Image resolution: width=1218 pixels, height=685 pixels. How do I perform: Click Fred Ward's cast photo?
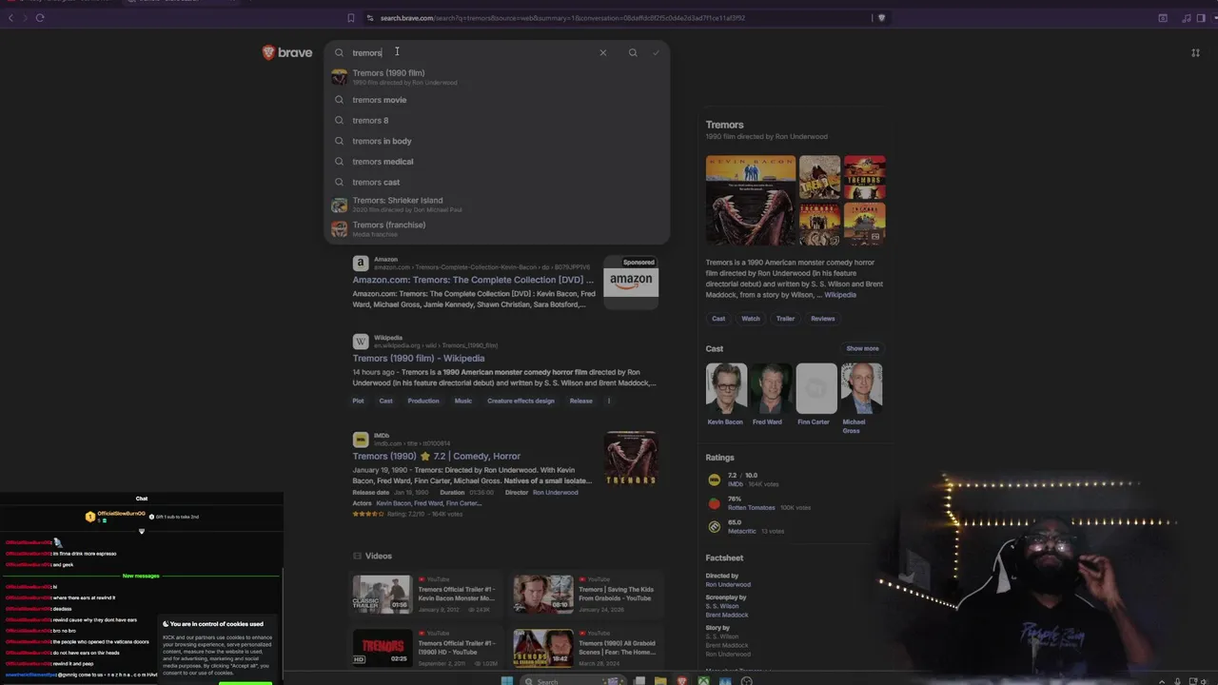771,388
